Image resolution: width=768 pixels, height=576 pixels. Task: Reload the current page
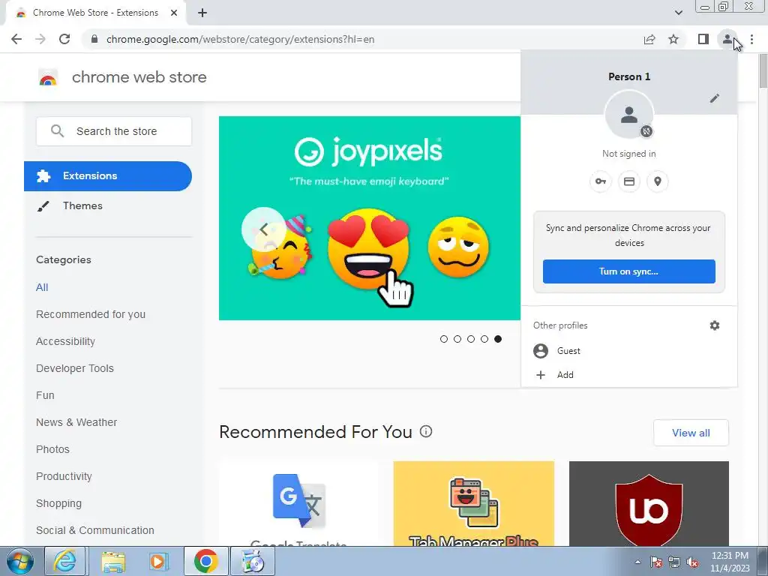pos(64,39)
